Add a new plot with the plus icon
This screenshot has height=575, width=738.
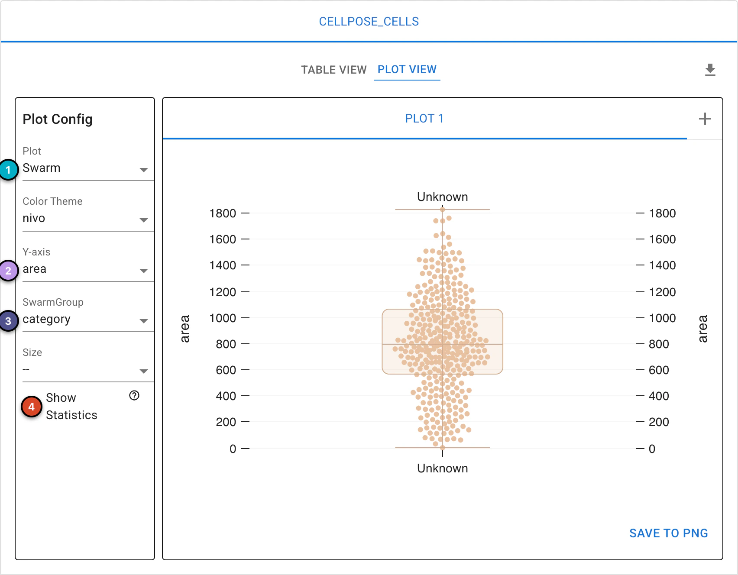[705, 119]
